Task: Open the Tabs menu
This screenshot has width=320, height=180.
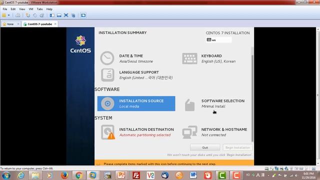Action: 39,9
